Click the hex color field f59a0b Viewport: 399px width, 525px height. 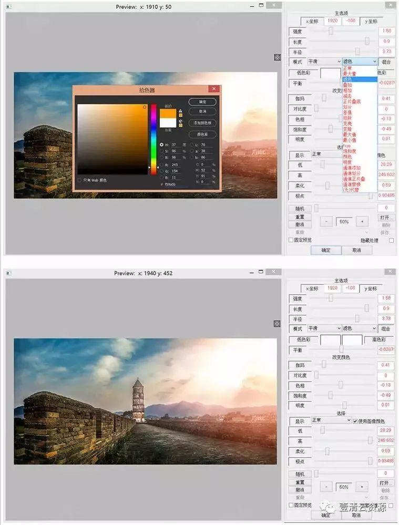click(175, 184)
